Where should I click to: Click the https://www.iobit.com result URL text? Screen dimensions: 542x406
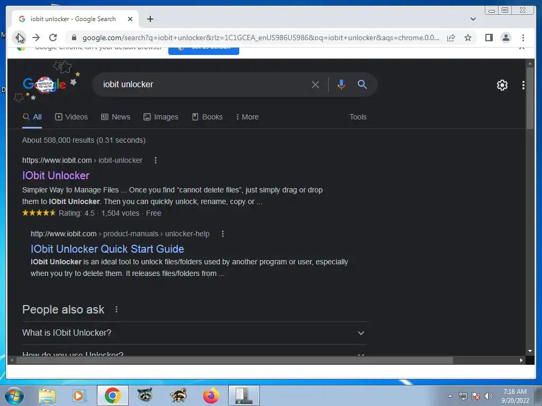57,160
